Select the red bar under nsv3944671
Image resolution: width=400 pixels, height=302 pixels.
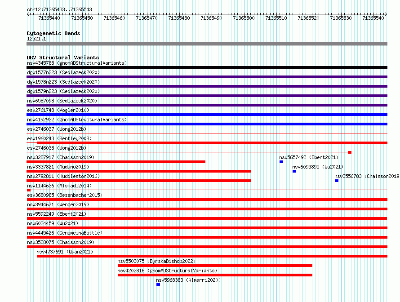(x=207, y=209)
